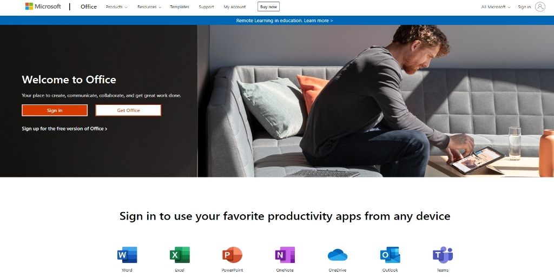Image resolution: width=554 pixels, height=277 pixels.
Task: Sign up for the free version of Office
Action: (64, 129)
